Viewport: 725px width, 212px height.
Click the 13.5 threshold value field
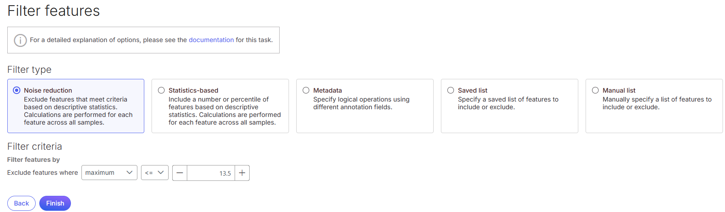tap(211, 173)
